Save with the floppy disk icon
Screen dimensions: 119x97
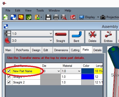(48, 17)
